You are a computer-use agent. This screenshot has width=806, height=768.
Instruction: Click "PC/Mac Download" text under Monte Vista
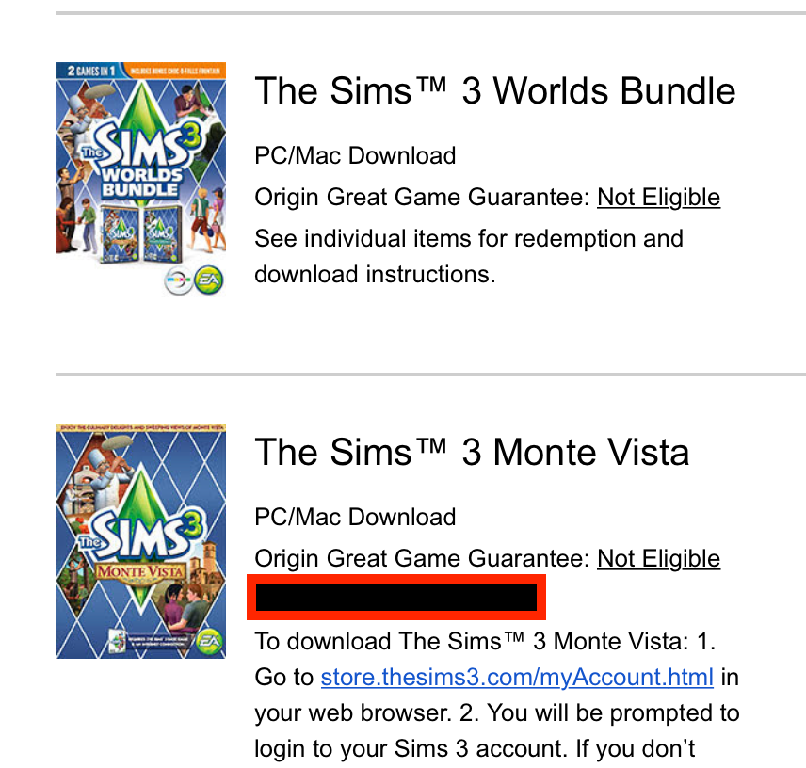[355, 518]
